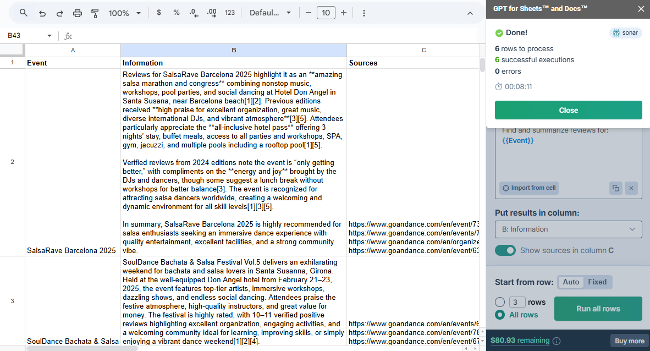Click the search magnifier icon in toolbar

pyautogui.click(x=23, y=13)
